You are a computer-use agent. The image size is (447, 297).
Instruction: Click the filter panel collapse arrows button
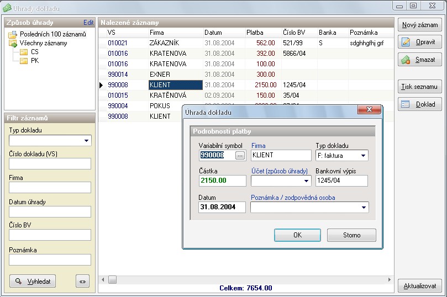[x=83, y=282]
